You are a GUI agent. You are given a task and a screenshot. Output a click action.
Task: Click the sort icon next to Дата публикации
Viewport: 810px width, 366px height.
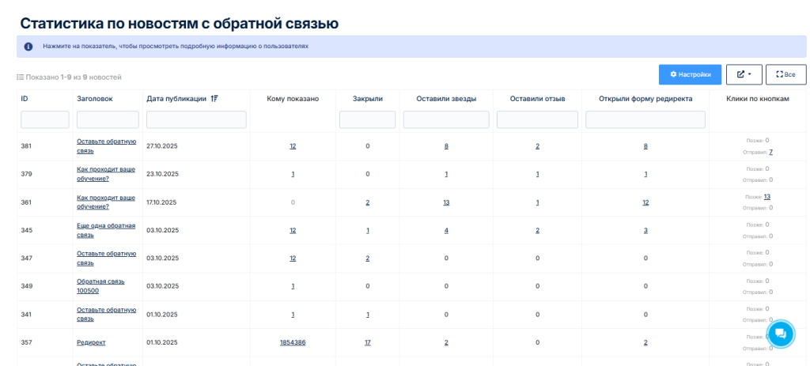(x=214, y=99)
